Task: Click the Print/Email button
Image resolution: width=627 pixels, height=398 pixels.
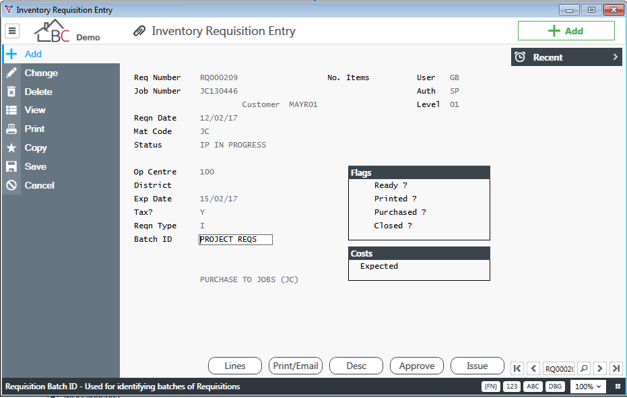Action: pos(296,366)
